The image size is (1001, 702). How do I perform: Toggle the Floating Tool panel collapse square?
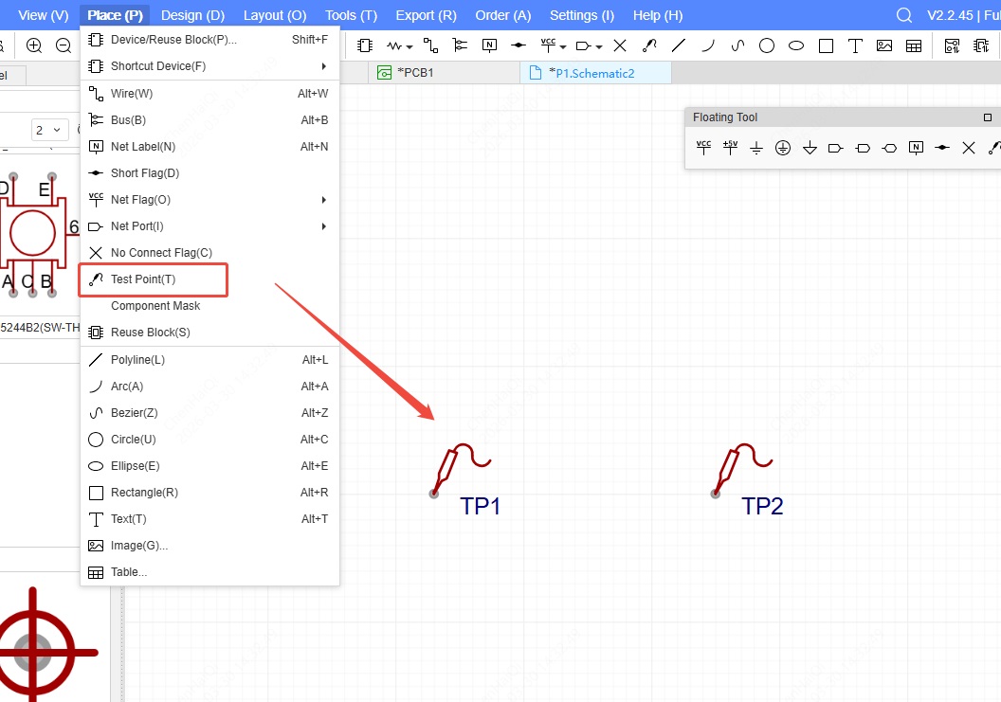(x=988, y=117)
